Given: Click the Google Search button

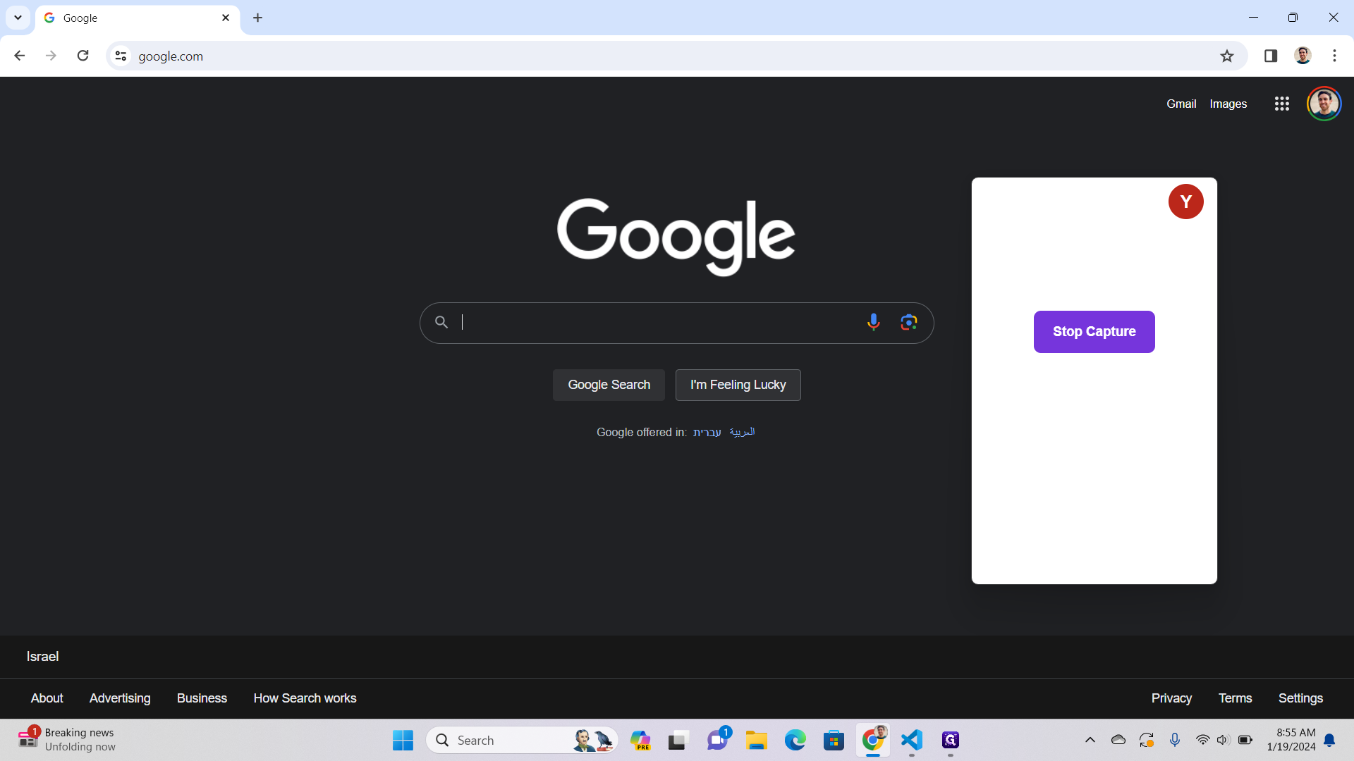Looking at the screenshot, I should [609, 385].
